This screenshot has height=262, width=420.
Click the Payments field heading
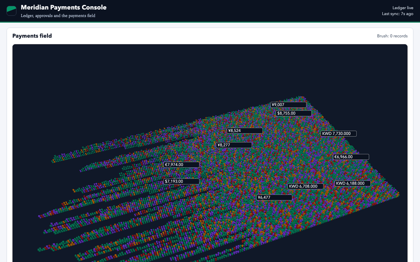[x=32, y=36]
